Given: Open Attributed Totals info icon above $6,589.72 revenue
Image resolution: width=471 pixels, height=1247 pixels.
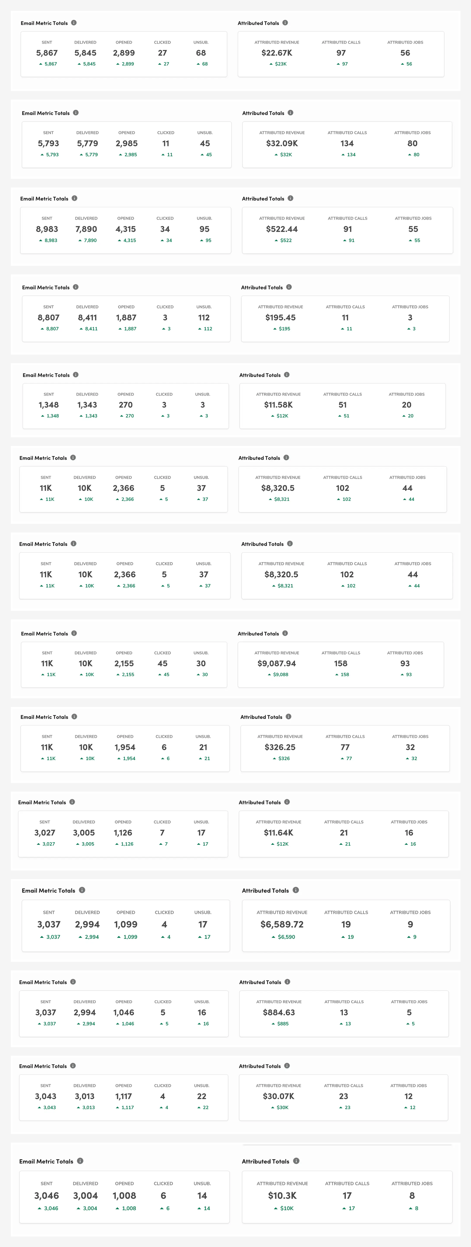Looking at the screenshot, I should click(x=296, y=890).
